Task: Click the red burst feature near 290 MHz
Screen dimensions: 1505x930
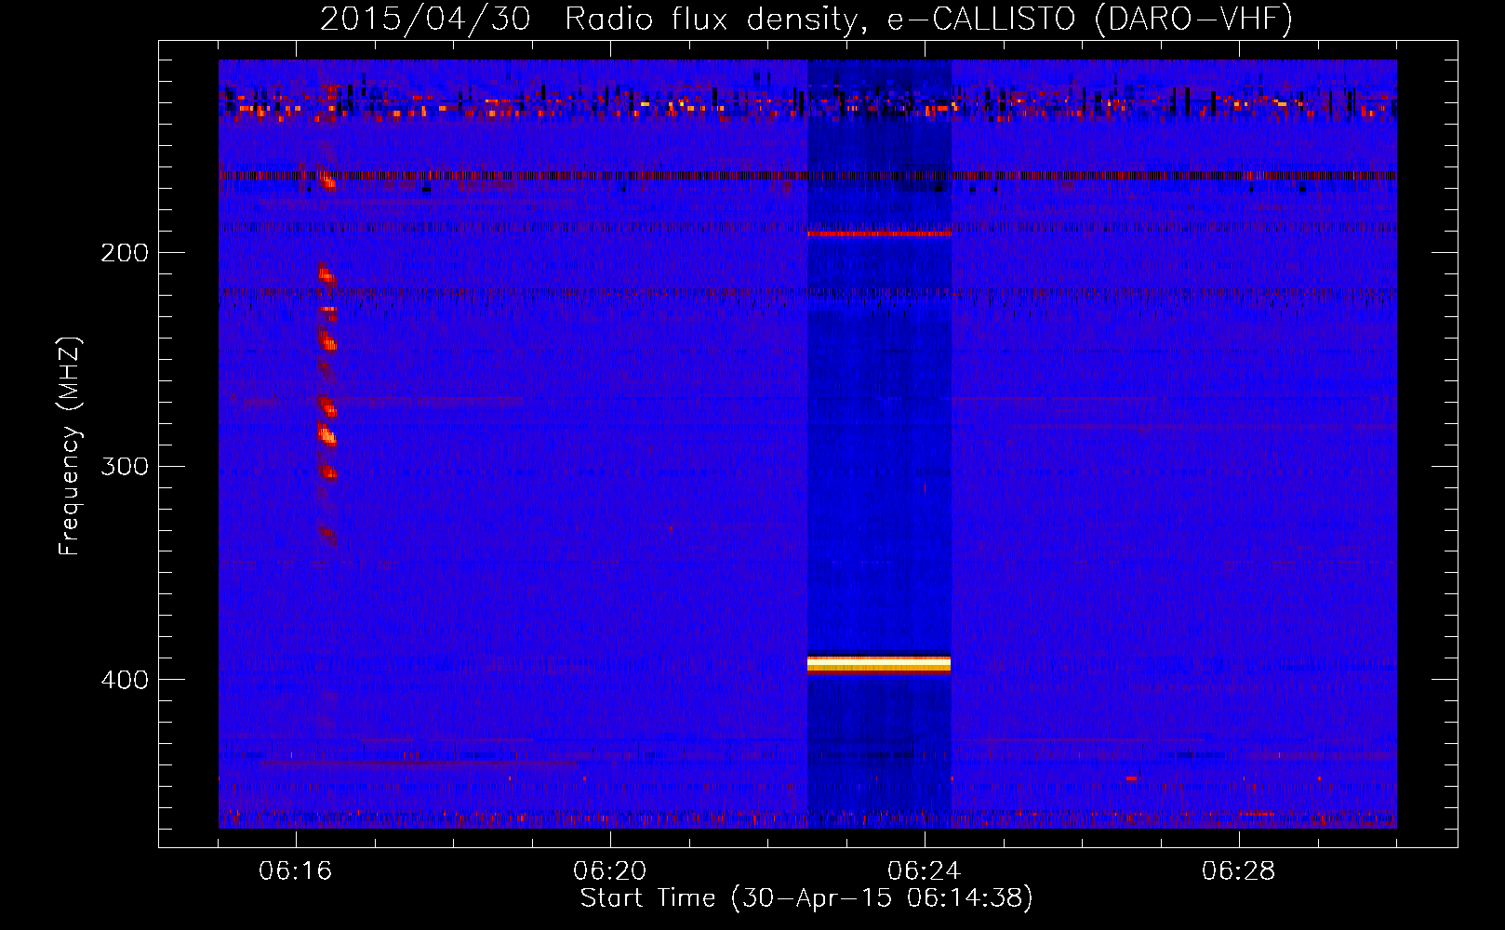Action: coord(326,434)
